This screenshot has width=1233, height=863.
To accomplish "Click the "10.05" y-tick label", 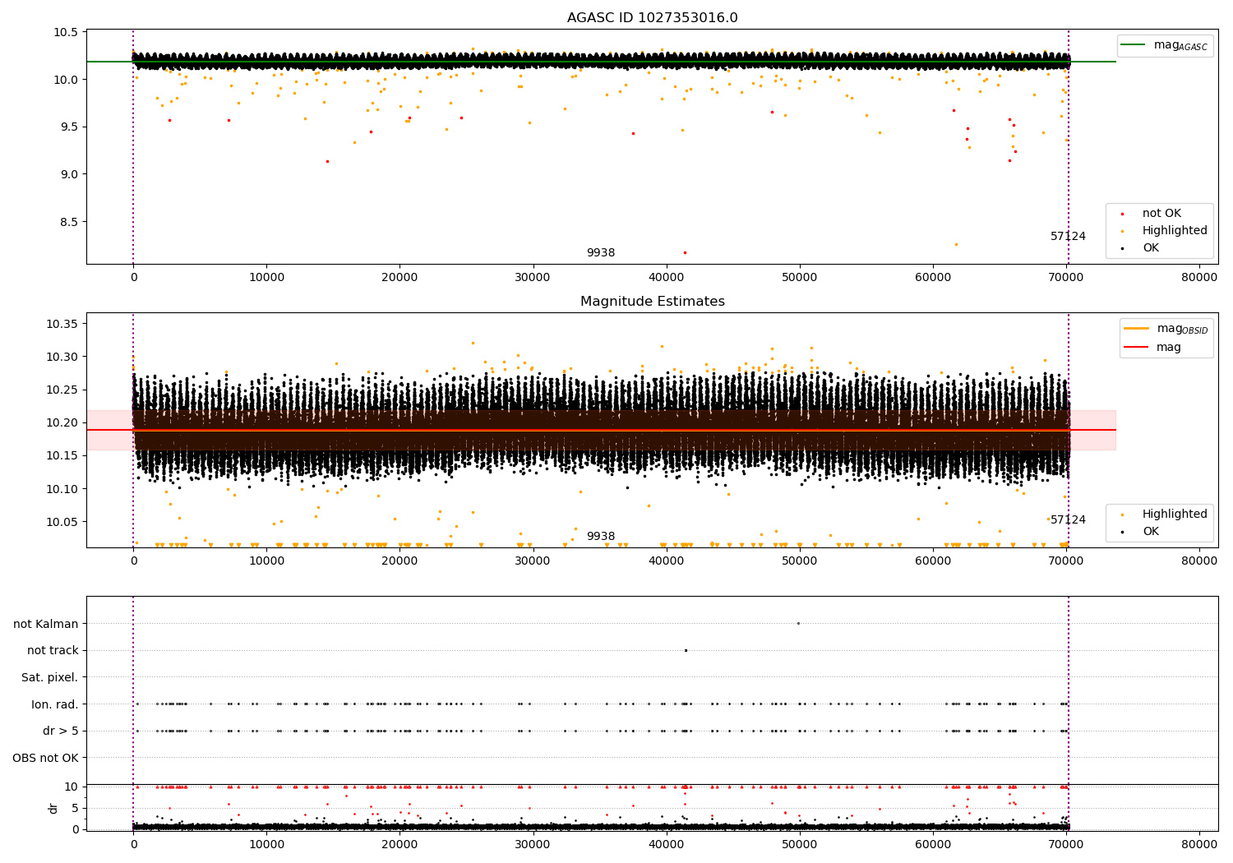I will click(x=62, y=522).
